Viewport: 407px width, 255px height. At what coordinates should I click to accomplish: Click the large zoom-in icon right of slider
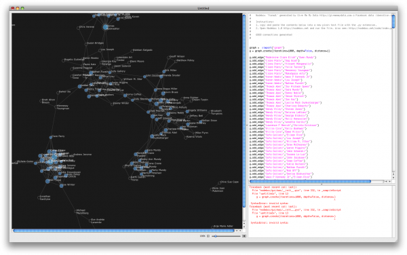click(x=244, y=236)
